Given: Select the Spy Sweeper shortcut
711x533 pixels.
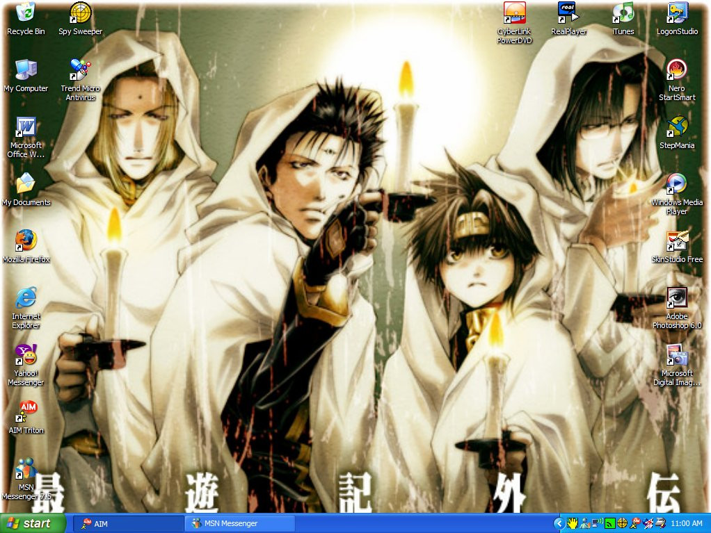Looking at the screenshot, I should [80, 19].
